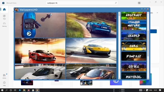
Task: Go to Microsoft Store Home
Action: (x=4, y=9)
